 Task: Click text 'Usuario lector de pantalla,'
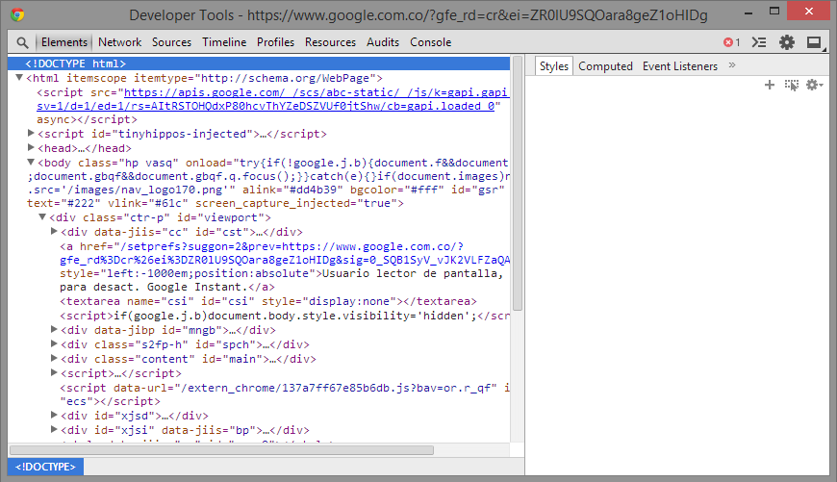coord(413,274)
